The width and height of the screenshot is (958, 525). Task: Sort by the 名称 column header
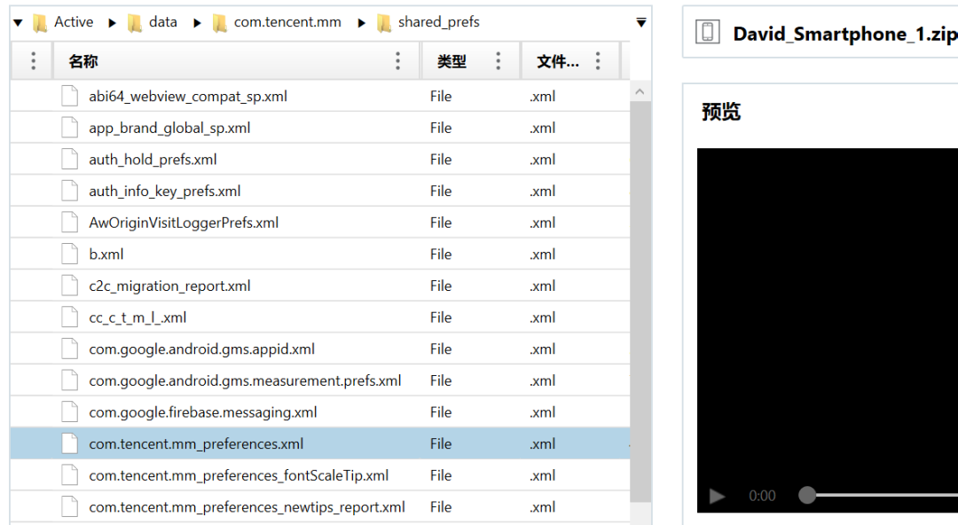(83, 61)
